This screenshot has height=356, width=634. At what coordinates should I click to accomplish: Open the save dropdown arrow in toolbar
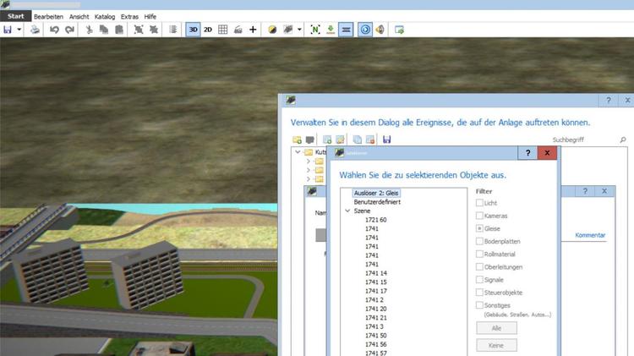tap(19, 30)
